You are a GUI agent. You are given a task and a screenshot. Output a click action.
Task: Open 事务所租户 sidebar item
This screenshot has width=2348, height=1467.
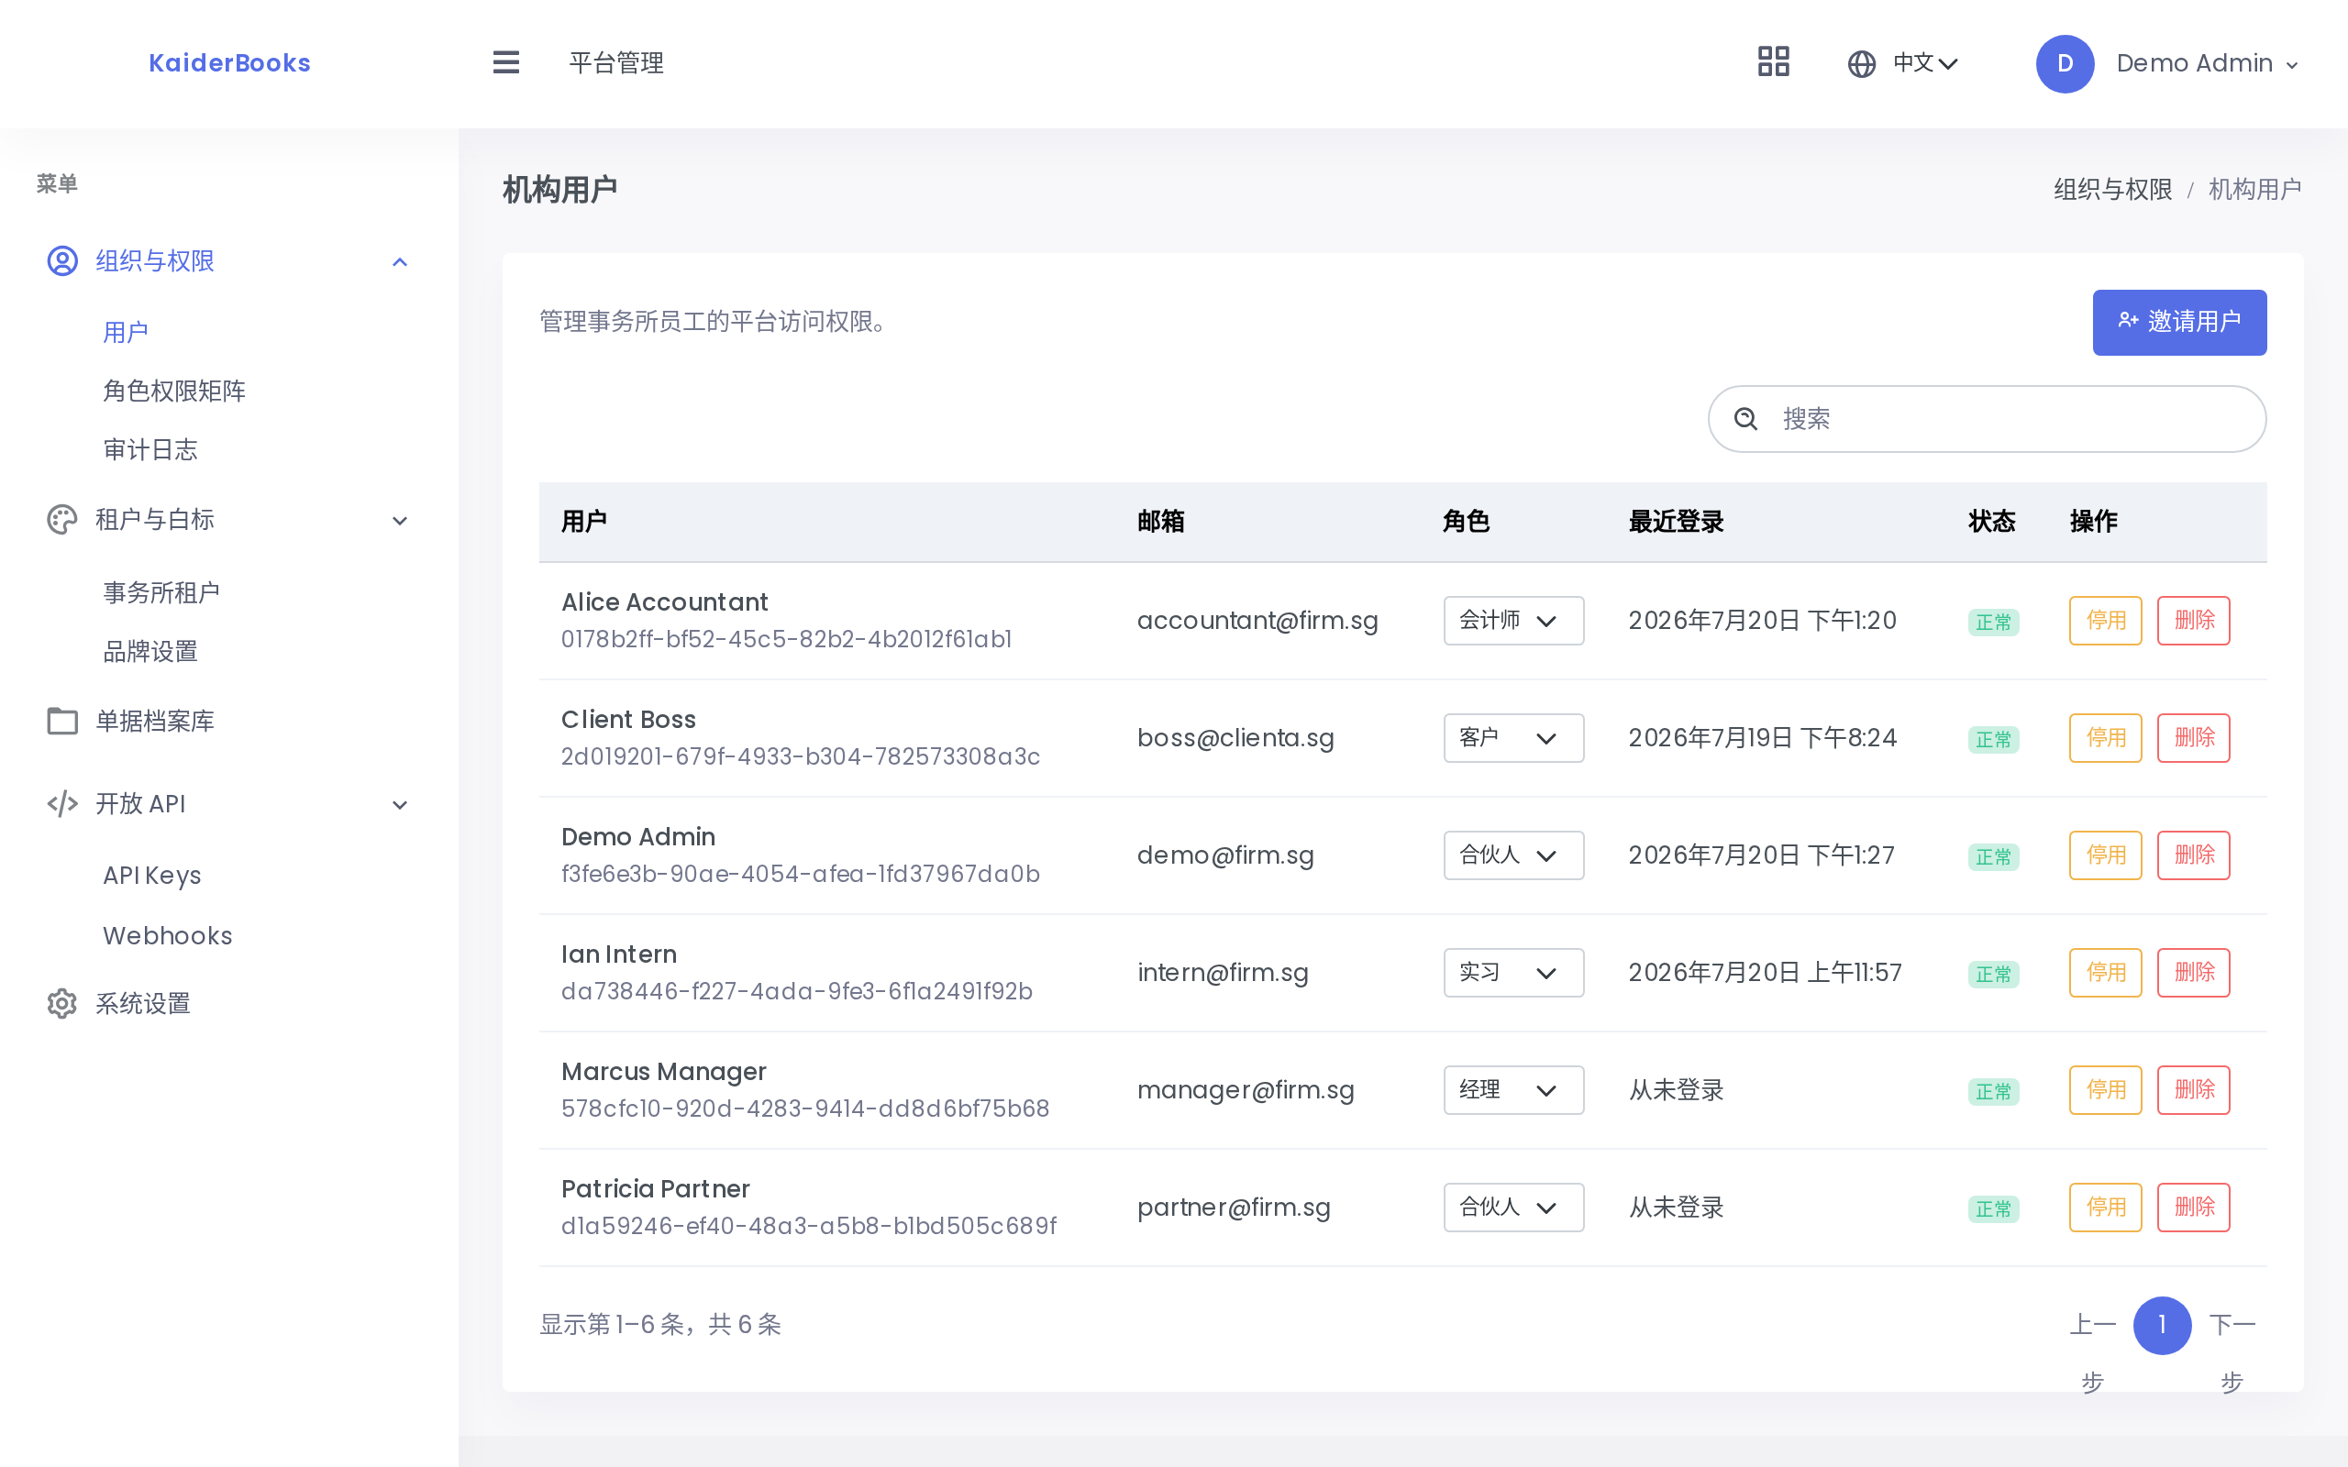pos(162,593)
